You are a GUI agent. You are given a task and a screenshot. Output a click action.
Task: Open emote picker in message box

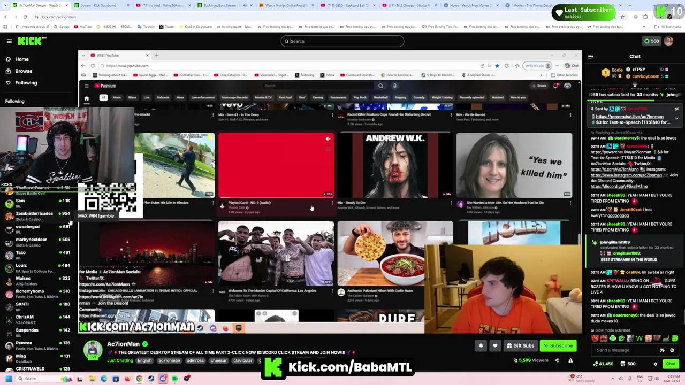point(672,350)
